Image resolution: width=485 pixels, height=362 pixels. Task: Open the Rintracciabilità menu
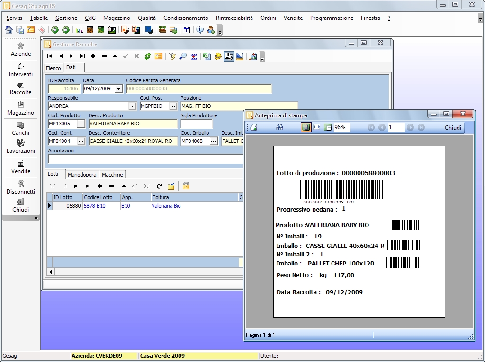234,18
